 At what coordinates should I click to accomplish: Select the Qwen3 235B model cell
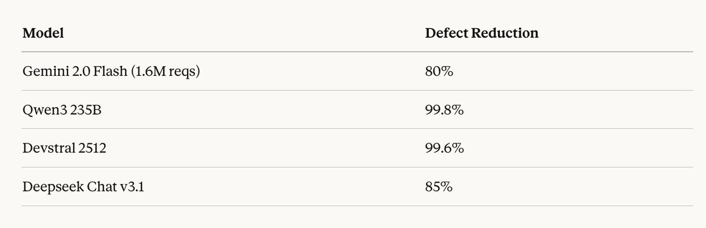pos(62,110)
